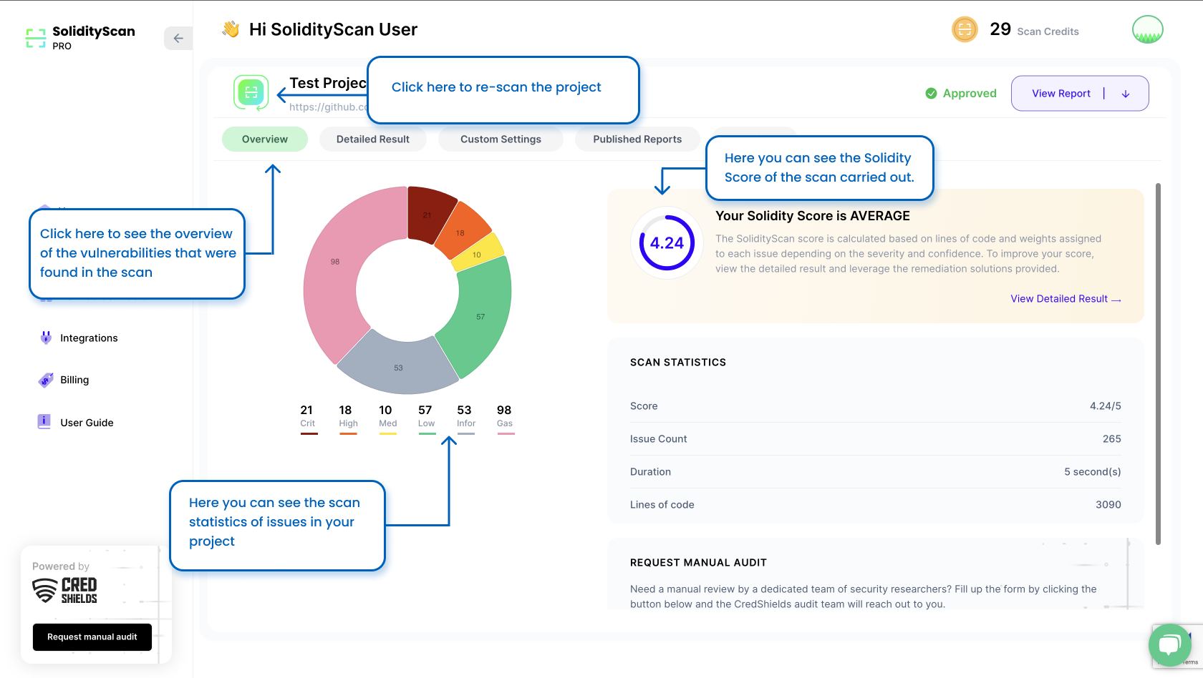The width and height of the screenshot is (1203, 678).
Task: Click the vertical scrollbar on the right panel
Action: 1158,363
